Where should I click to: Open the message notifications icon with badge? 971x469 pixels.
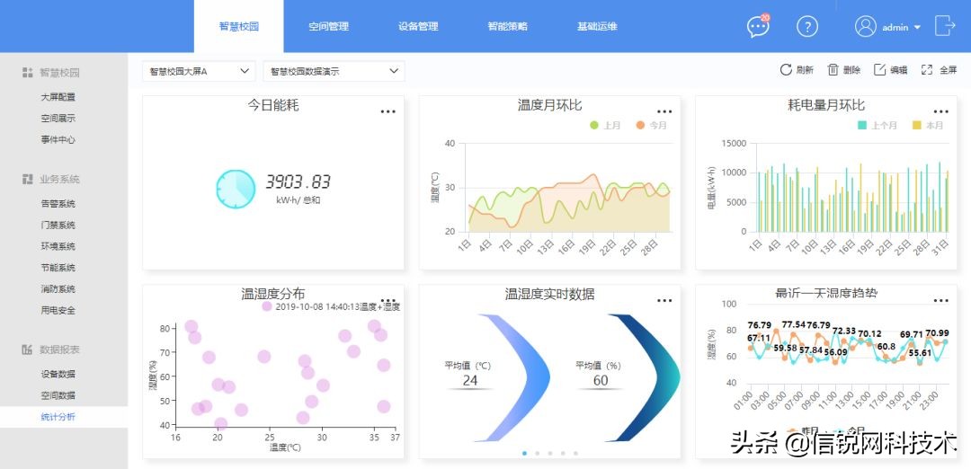pyautogui.click(x=758, y=26)
